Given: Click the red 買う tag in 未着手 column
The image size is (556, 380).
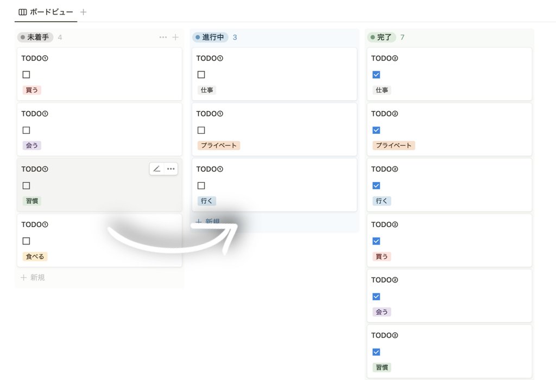Looking at the screenshot, I should pyautogui.click(x=31, y=90).
